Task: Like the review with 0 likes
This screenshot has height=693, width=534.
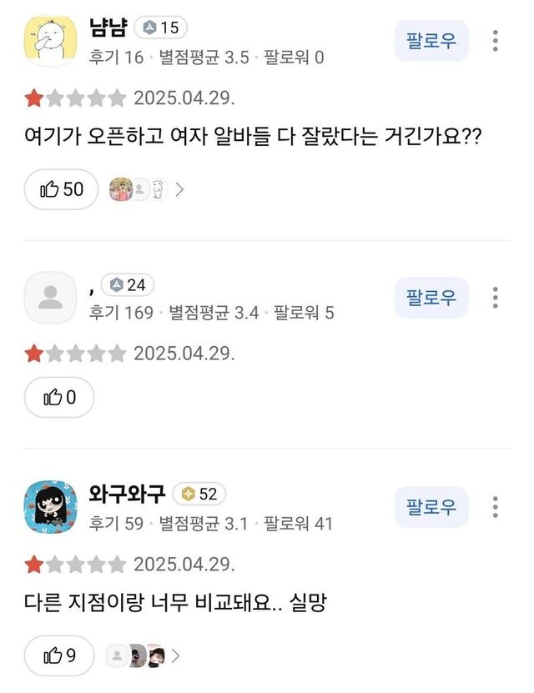Action: coord(59,398)
